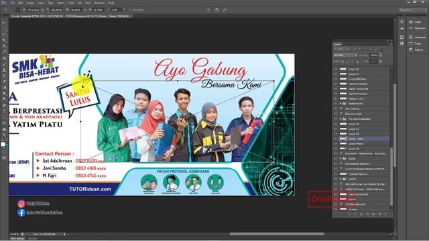Viewport: 429px width, 241px height.
Task: Open the layer Fill slider arrow
Action: (x=381, y=62)
